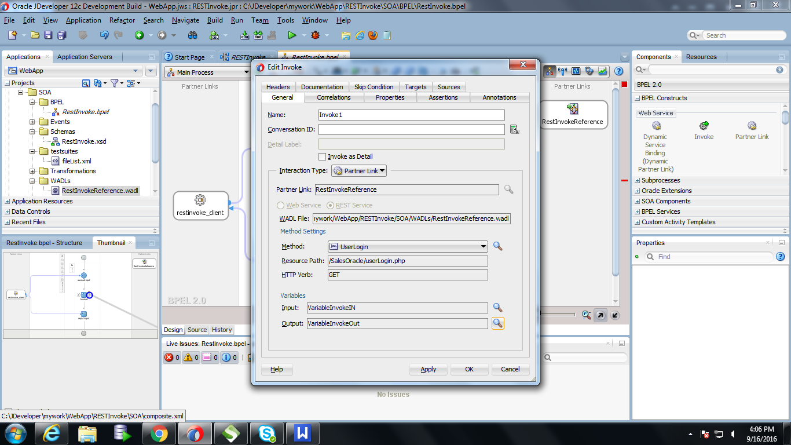Open the Output variable browse search icon

point(497,324)
